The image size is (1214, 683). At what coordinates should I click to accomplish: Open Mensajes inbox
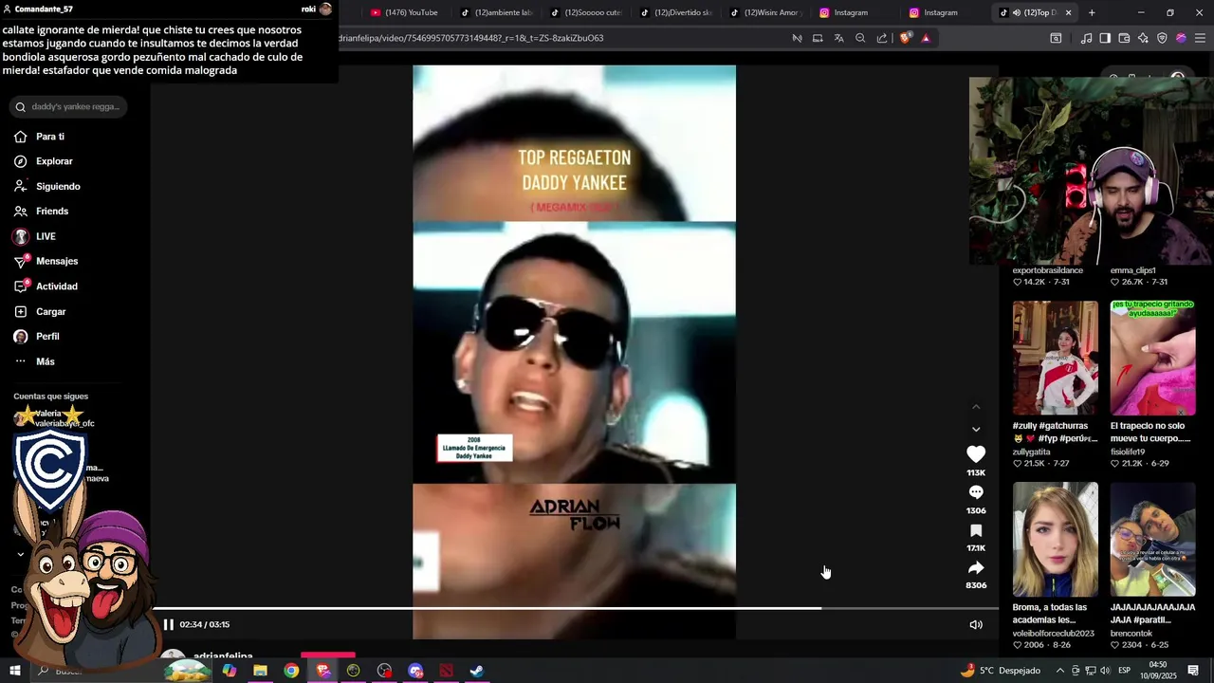pyautogui.click(x=46, y=261)
